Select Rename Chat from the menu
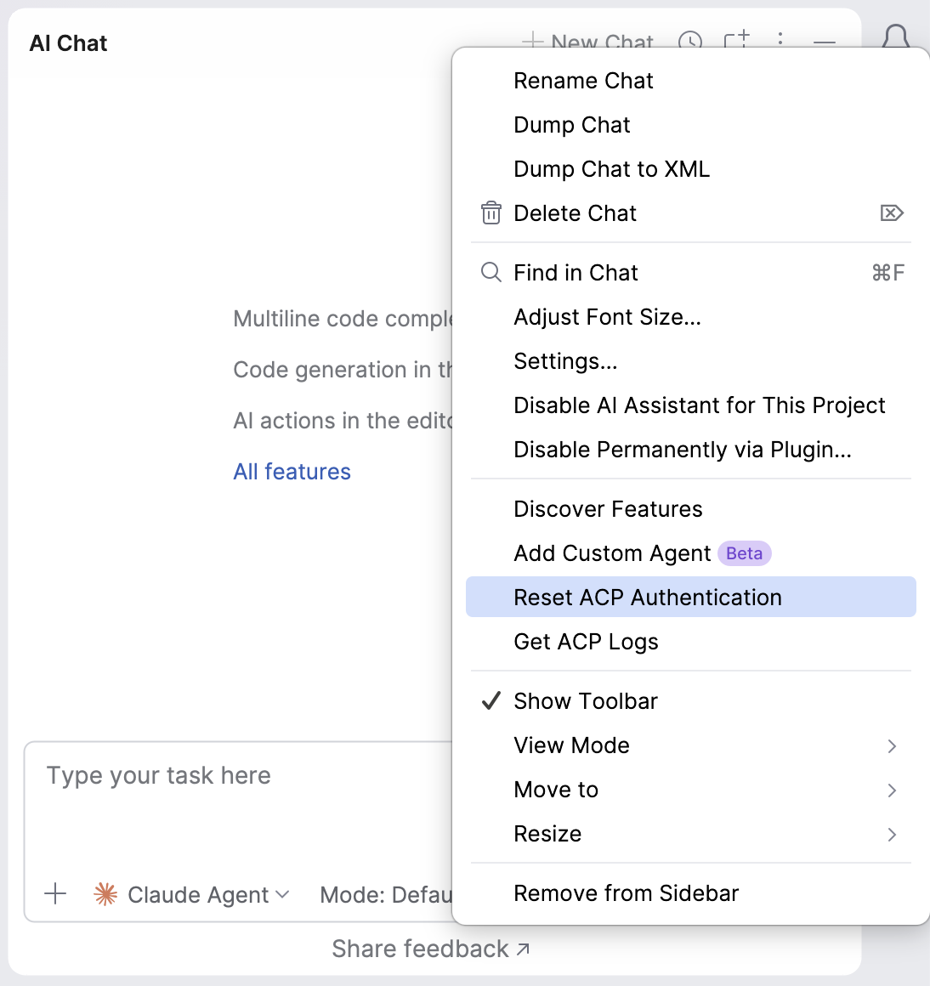The image size is (930, 986). pyautogui.click(x=583, y=80)
